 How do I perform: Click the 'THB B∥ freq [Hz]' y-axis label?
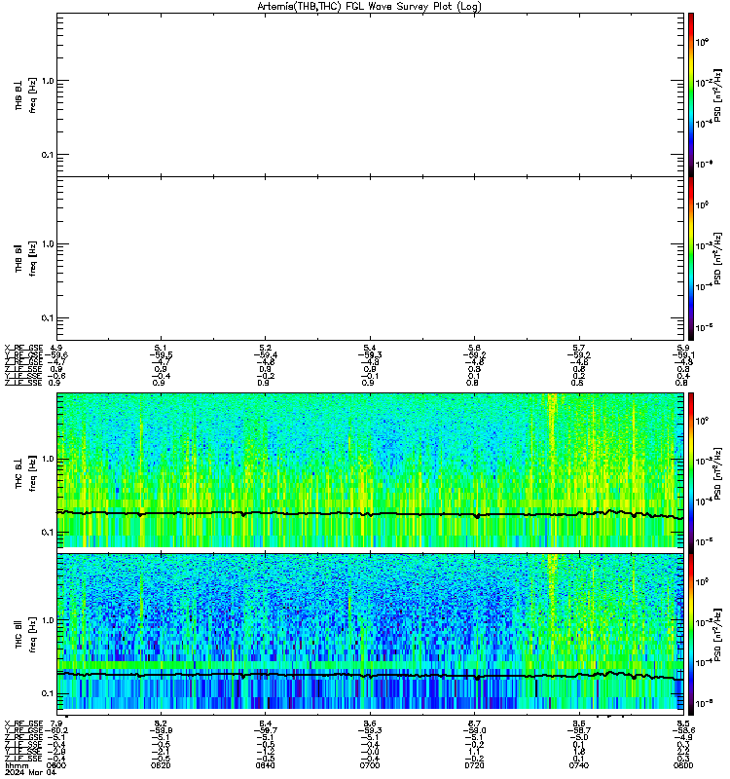click(26, 258)
